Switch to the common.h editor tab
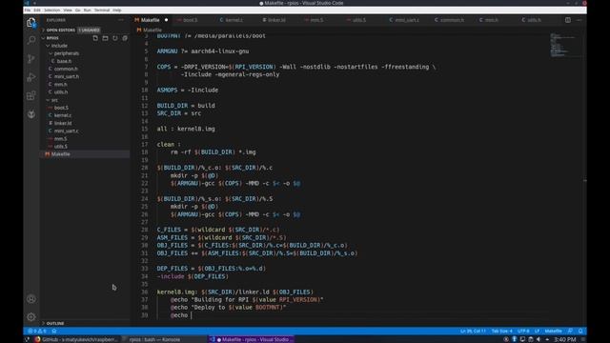Viewport: 610px width, 343px height. [x=452, y=20]
